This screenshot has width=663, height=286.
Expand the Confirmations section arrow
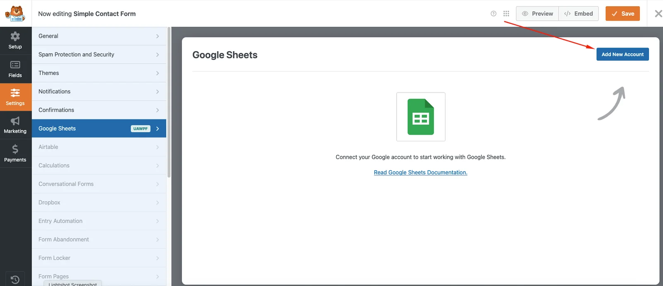pyautogui.click(x=157, y=110)
